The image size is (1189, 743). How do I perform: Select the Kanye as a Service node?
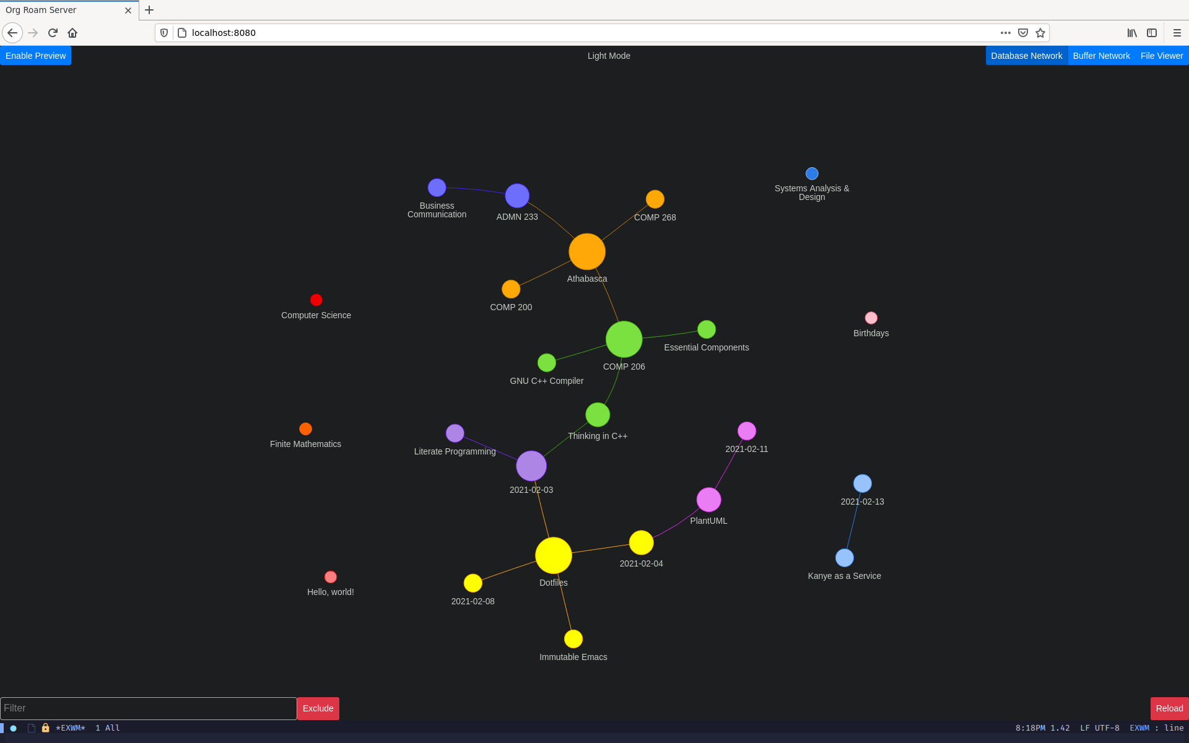[x=842, y=558]
